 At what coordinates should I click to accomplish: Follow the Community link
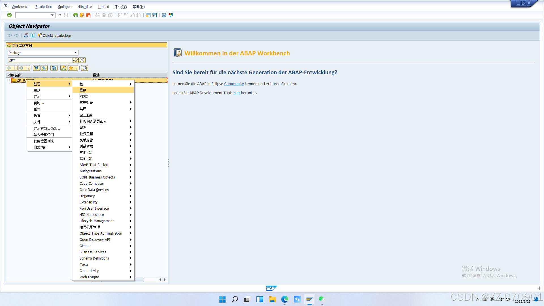(x=234, y=84)
